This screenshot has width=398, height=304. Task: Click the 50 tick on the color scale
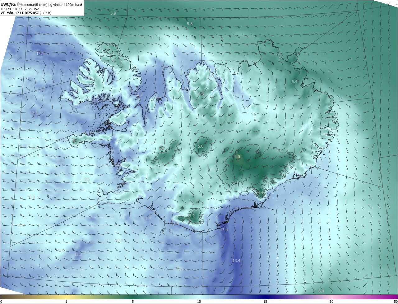[396, 302]
